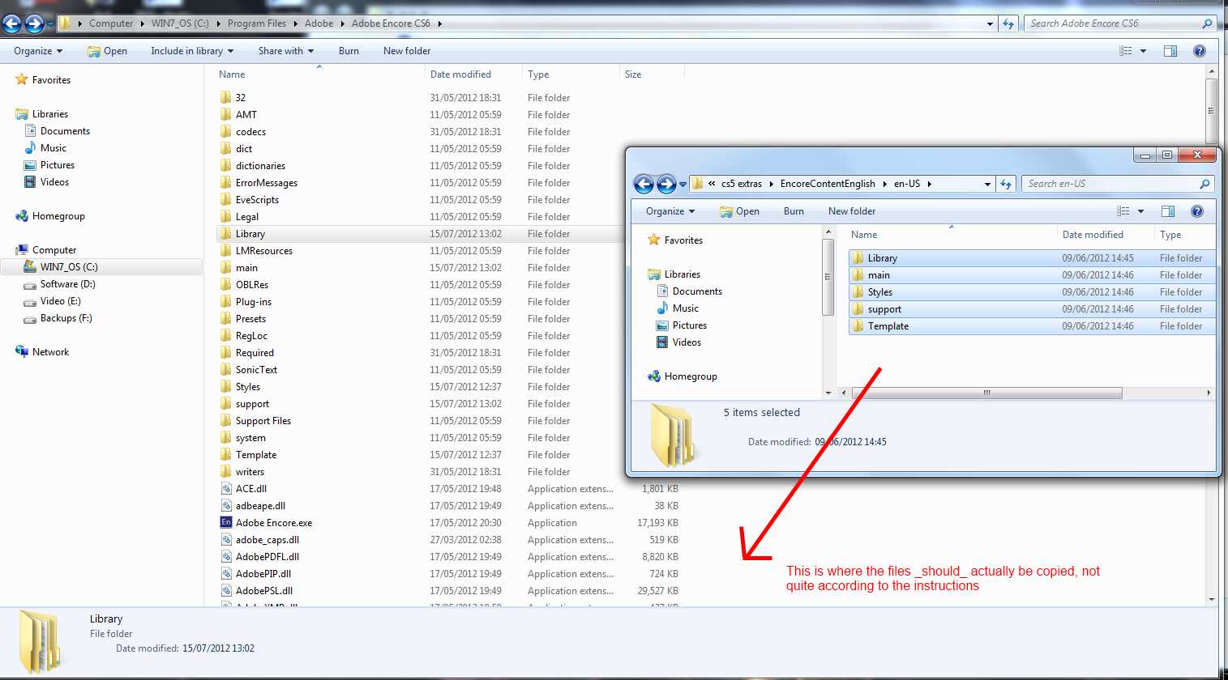This screenshot has width=1228, height=680.
Task: Click Program Files in the address breadcrumb
Action: [x=257, y=23]
